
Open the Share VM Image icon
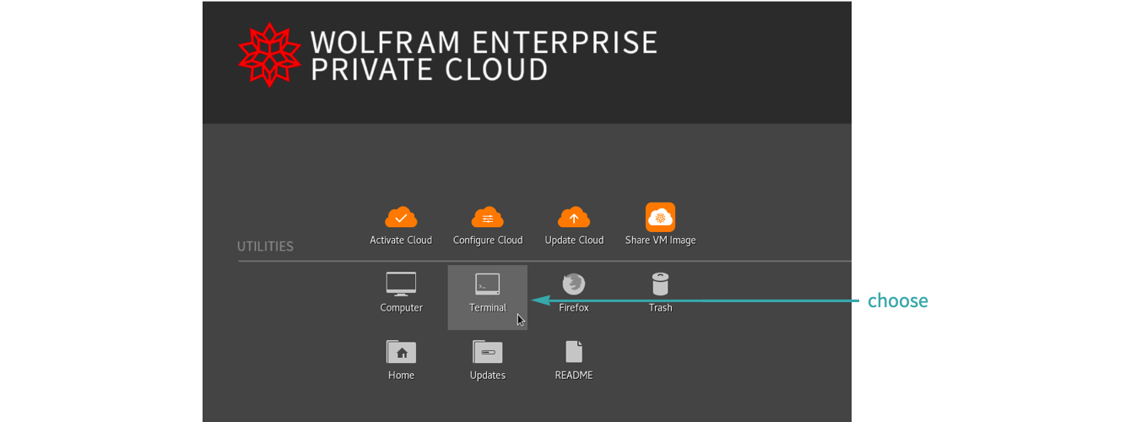pos(660,218)
